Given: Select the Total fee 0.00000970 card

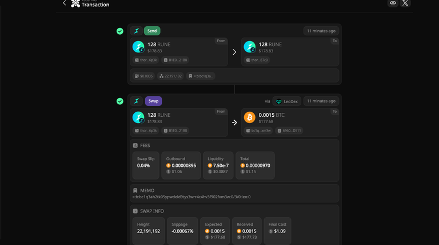Looking at the screenshot, I should 255,165.
